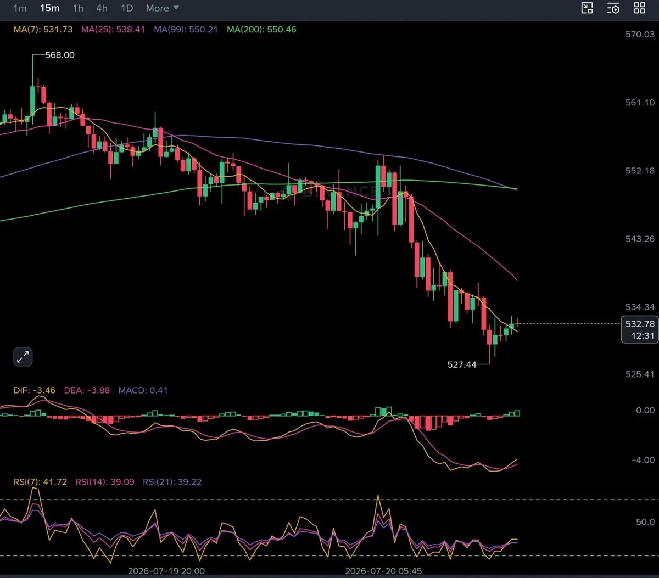
Task: Click the 568.00 high price marker
Action: [59, 55]
